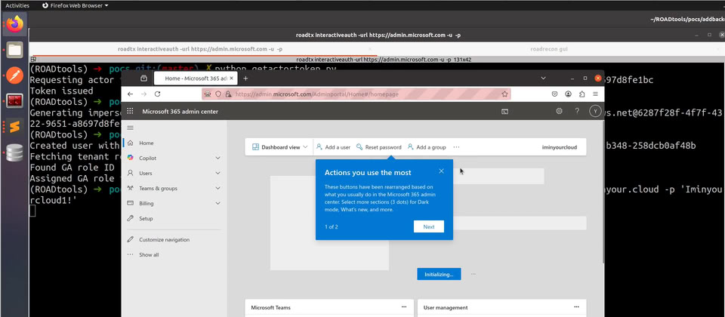The width and height of the screenshot is (725, 317).
Task: Click Add a user action
Action: [x=333, y=147]
